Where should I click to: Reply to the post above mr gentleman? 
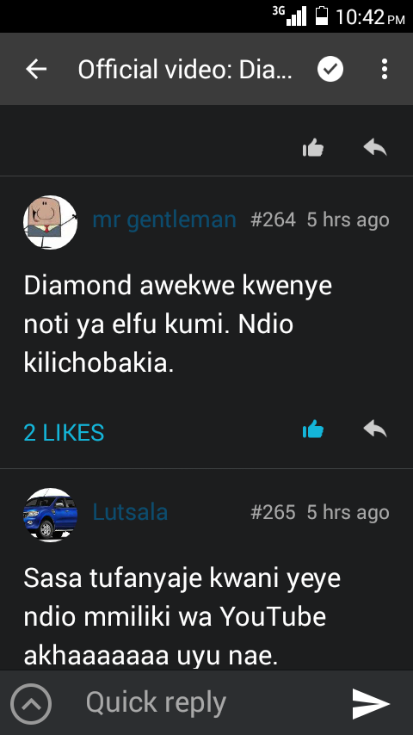375,148
